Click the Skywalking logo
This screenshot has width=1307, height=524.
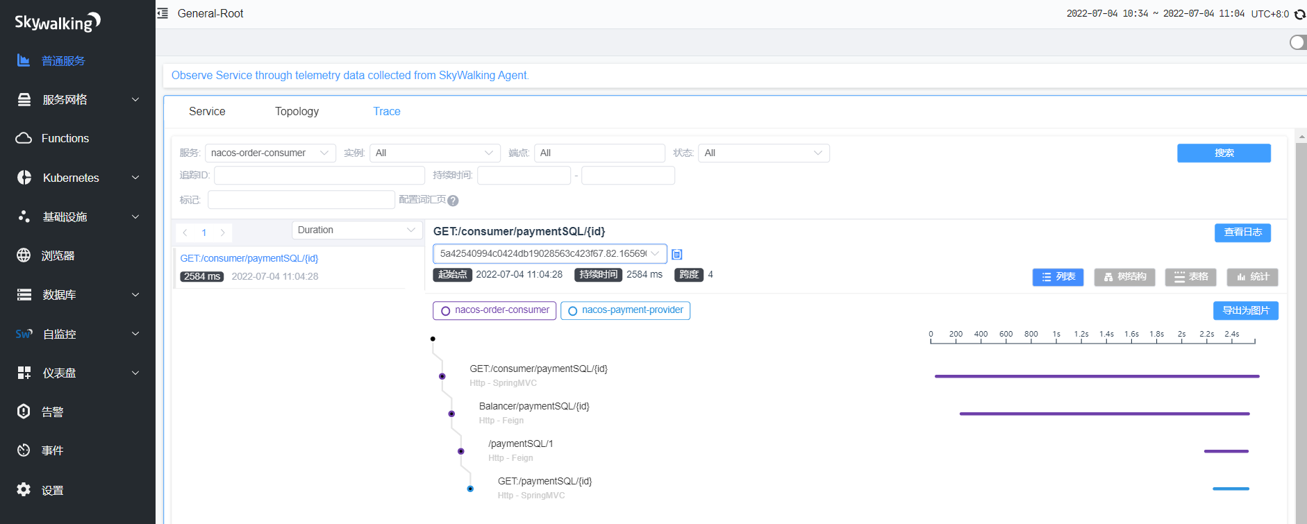coord(58,22)
